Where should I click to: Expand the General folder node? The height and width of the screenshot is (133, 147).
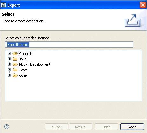coord(9,54)
